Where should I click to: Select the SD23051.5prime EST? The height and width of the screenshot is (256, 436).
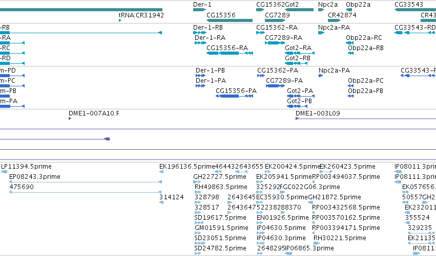click(x=199, y=243)
